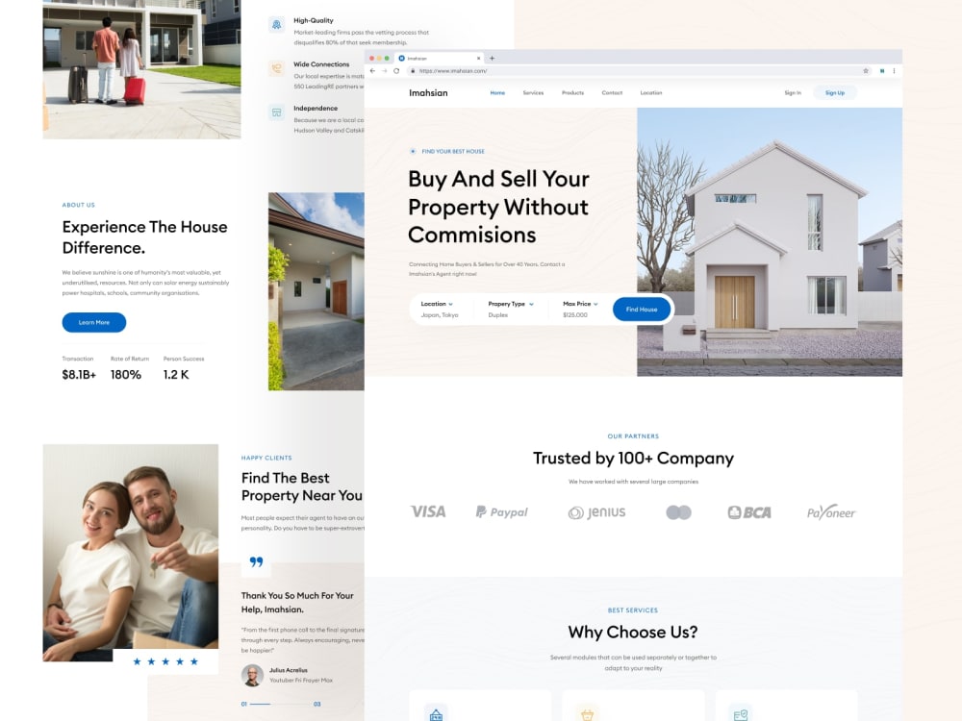Click Julius Acrelius avatar photo

252,675
